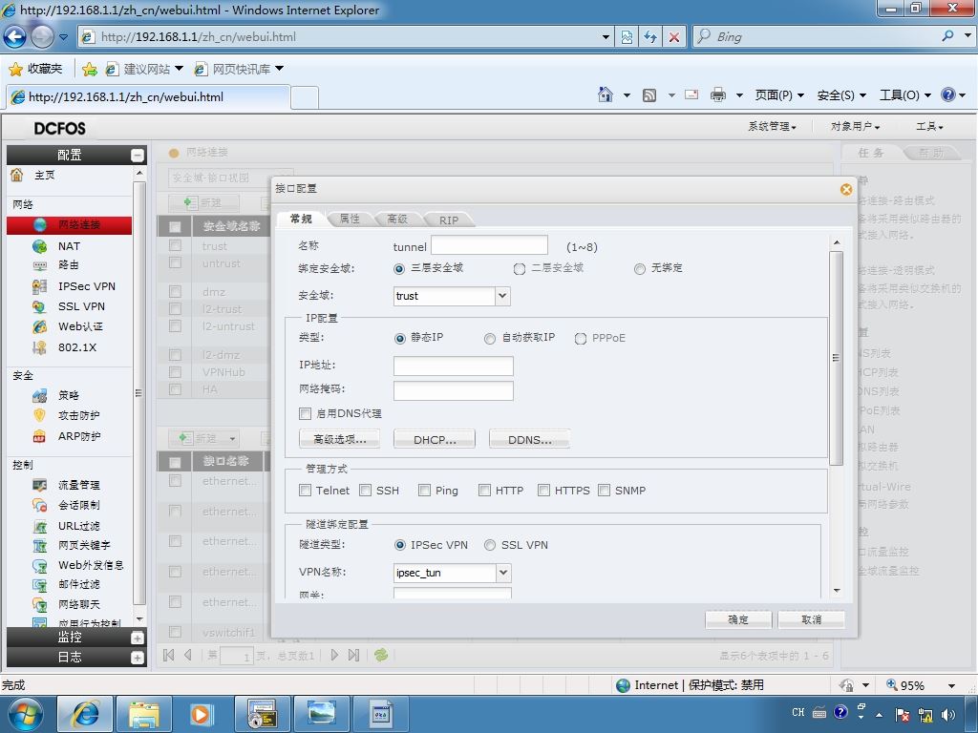The image size is (978, 733).
Task: Enable HTTPS management checkbox
Action: click(543, 491)
